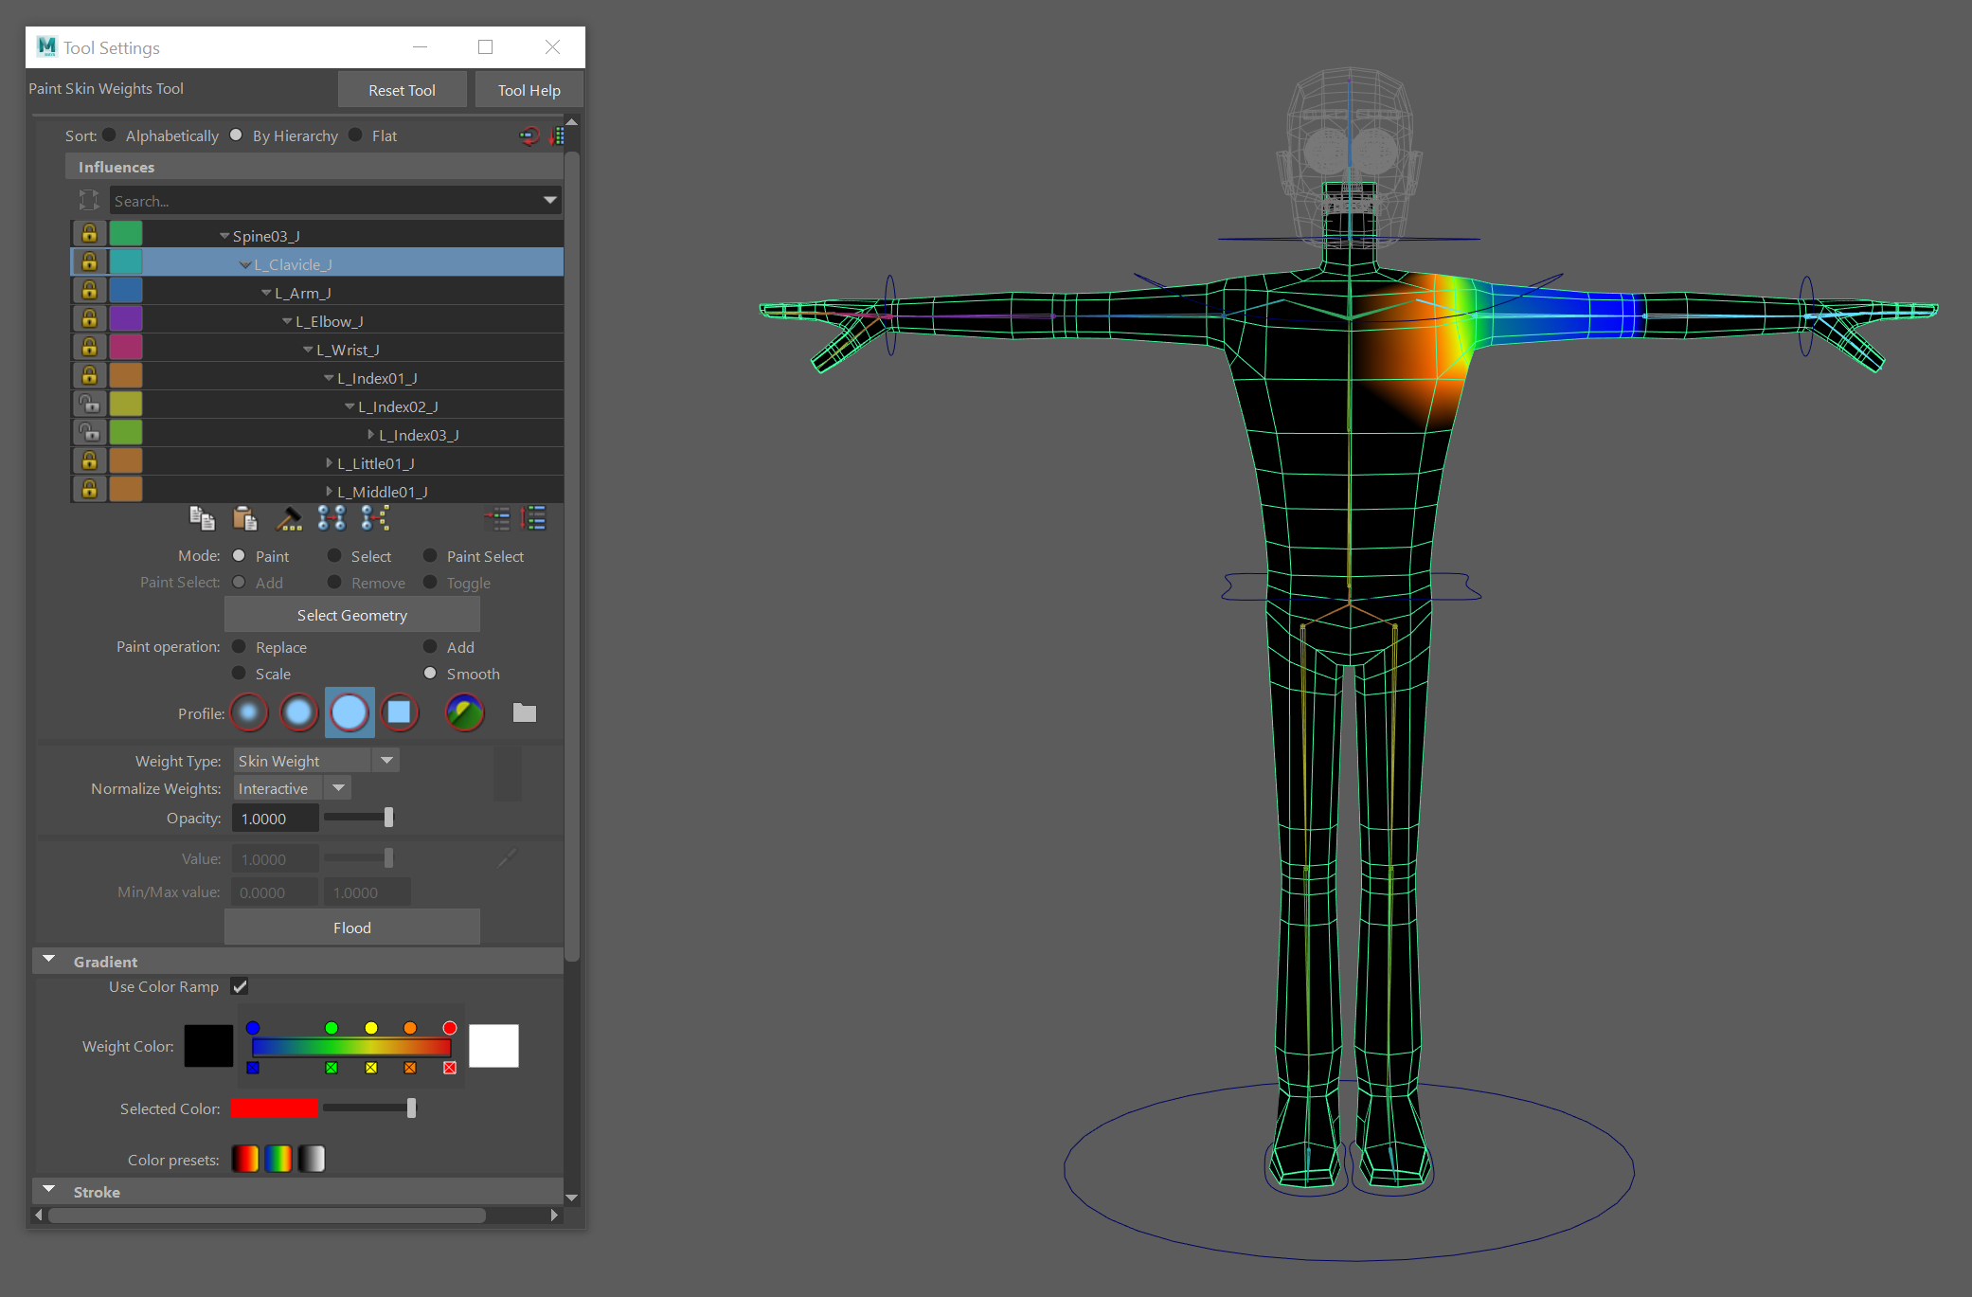The image size is (1972, 1297).
Task: Select L_Arm_J in influences list
Action: click(x=302, y=293)
